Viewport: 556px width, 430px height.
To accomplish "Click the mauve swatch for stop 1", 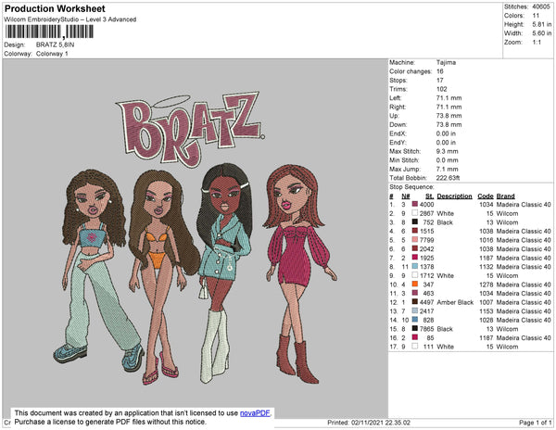I will pyautogui.click(x=415, y=205).
